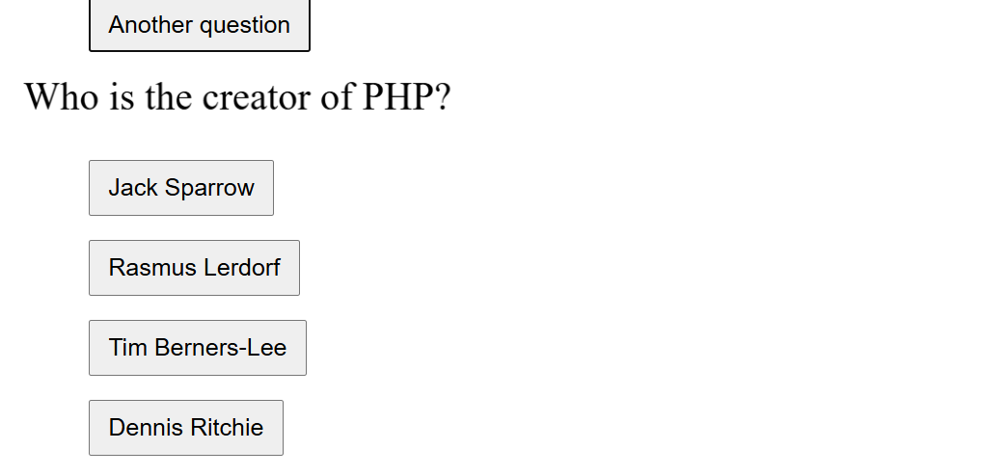Answer the quiz with Jack Sparrow
Screen dimensions: 981x476
tap(181, 188)
